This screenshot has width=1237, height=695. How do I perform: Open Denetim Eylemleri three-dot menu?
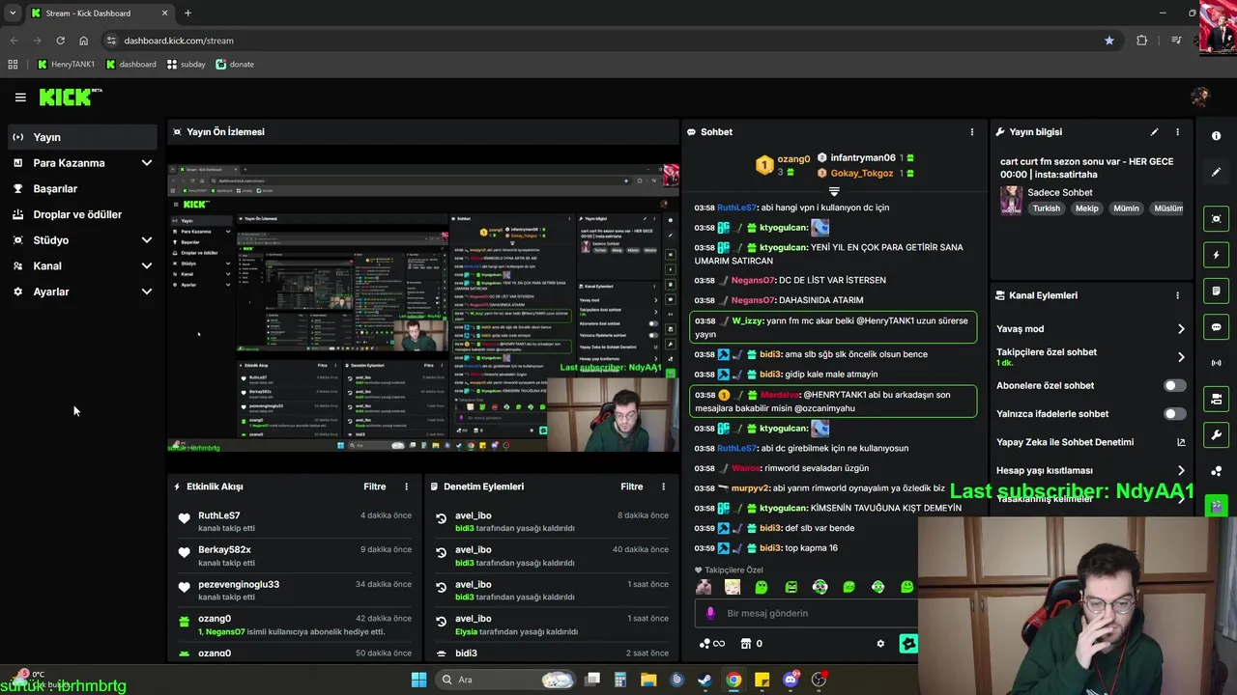(663, 486)
